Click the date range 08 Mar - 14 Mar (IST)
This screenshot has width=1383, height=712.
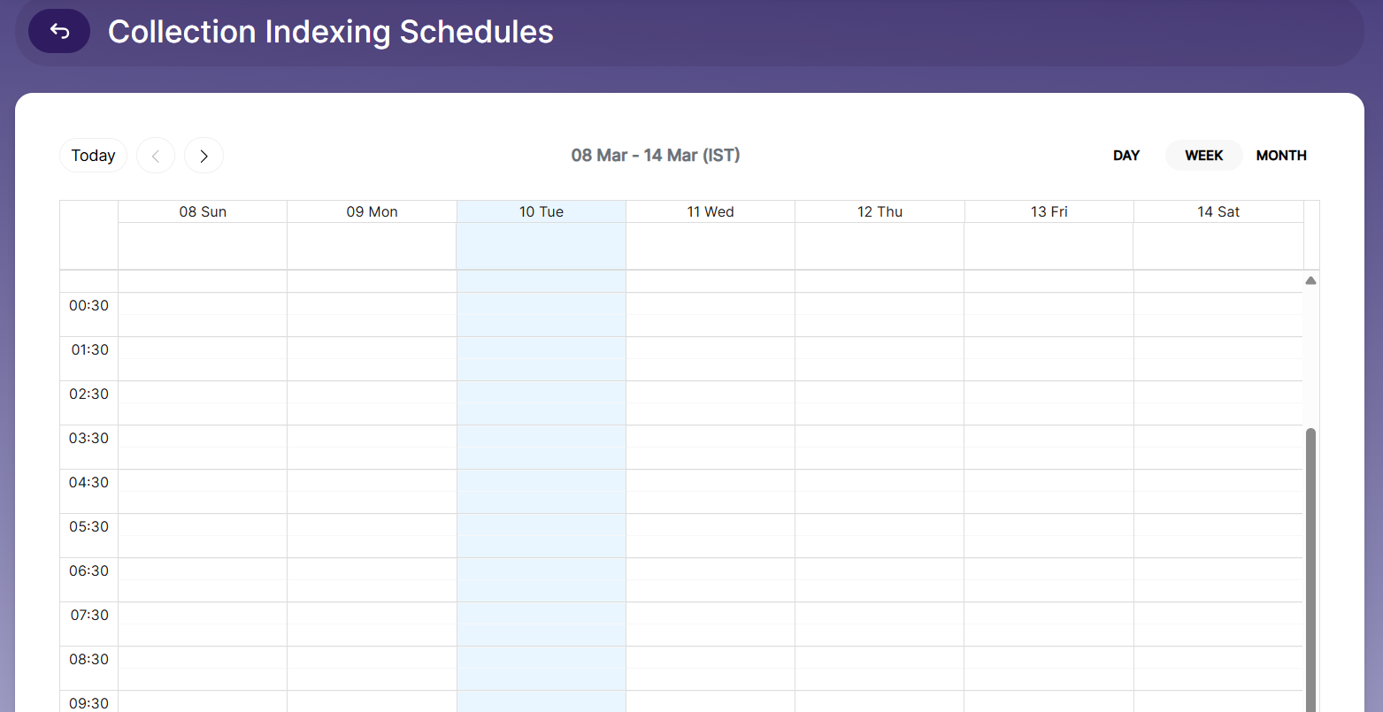(656, 156)
